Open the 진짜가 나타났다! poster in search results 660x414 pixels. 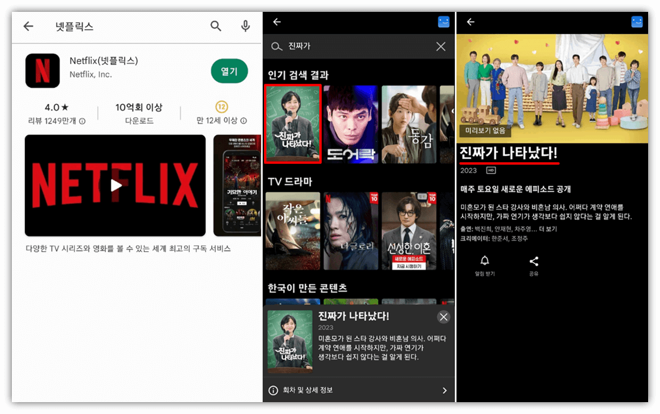pyautogui.click(x=293, y=124)
